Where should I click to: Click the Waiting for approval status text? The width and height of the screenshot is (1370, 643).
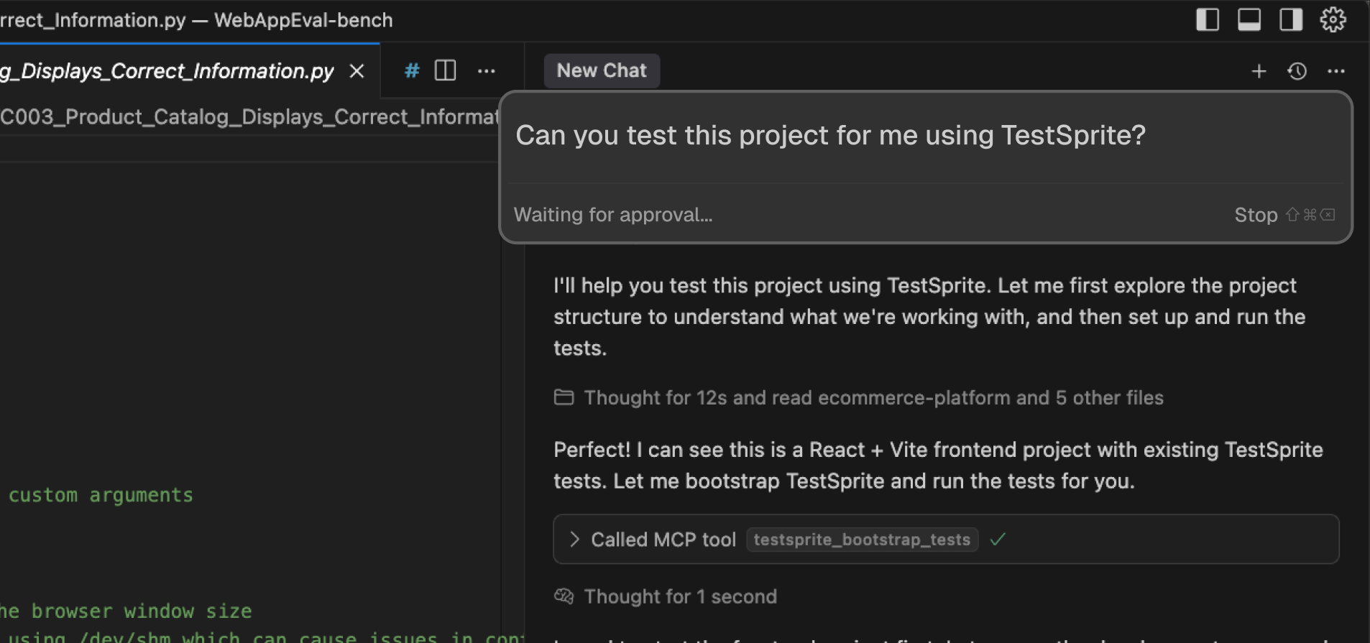click(x=613, y=215)
